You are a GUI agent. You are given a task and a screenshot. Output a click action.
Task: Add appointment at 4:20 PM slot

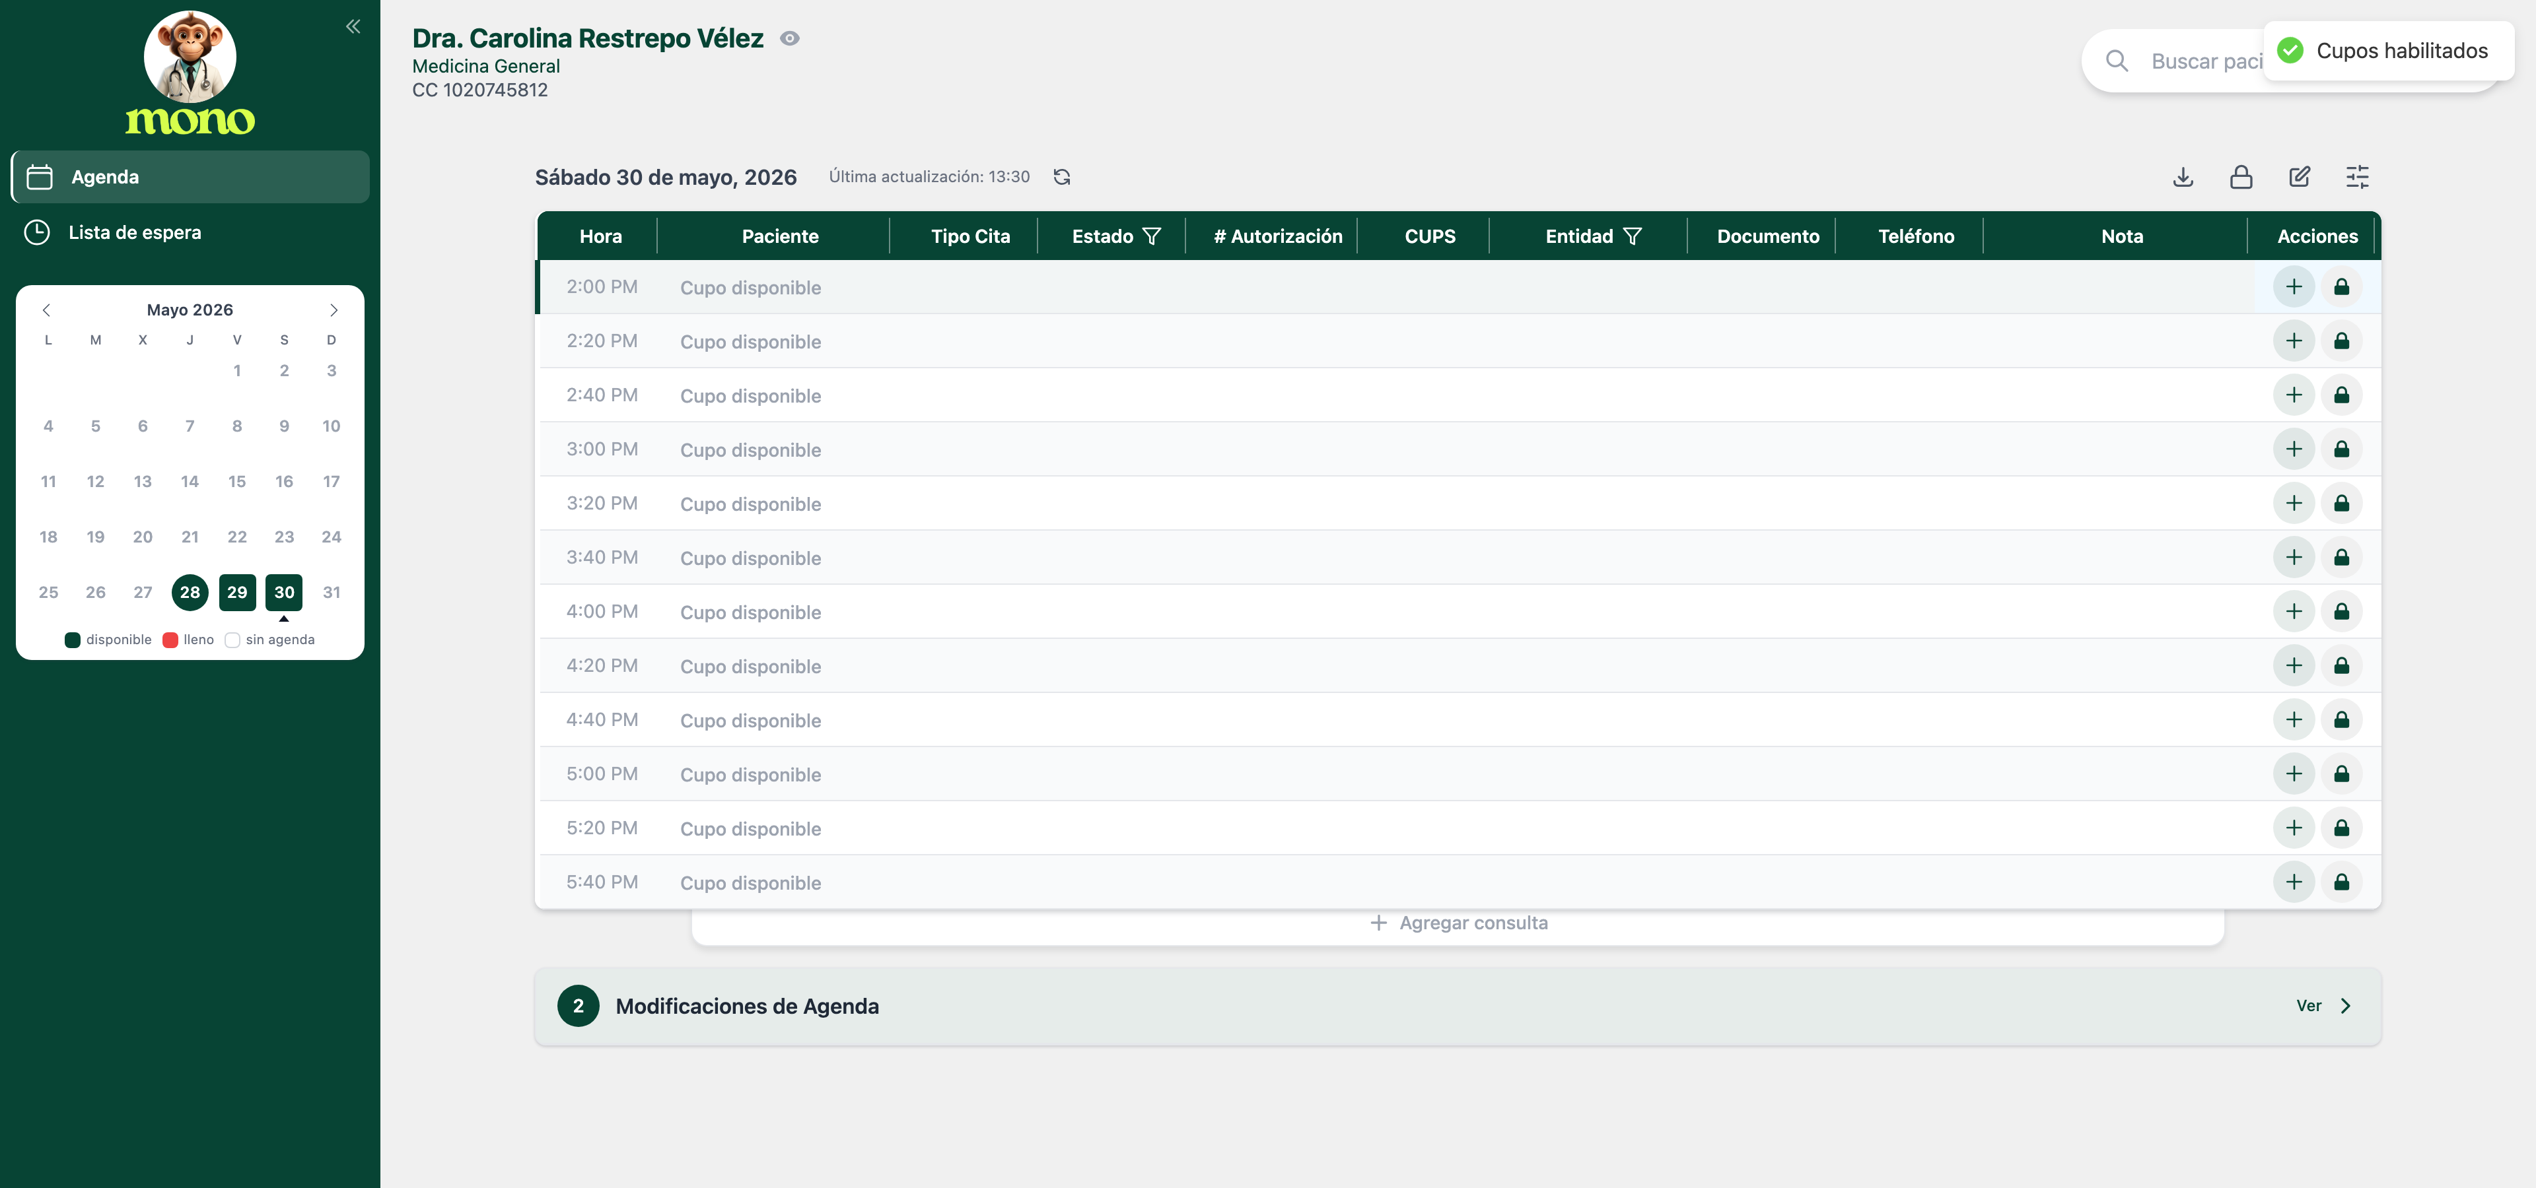(2294, 666)
